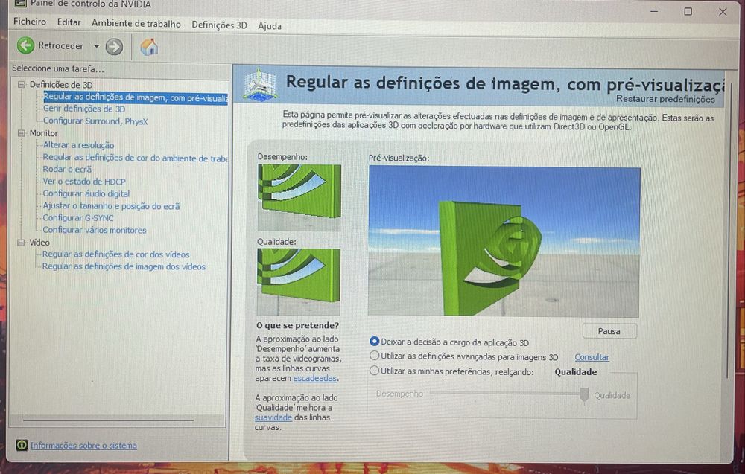Open Regular as definições de imagem dos vídeos

coord(124,267)
